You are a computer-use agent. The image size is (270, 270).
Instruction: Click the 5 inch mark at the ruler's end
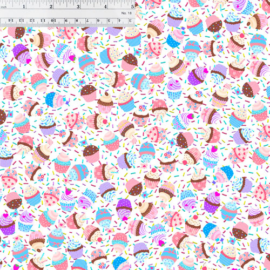coord(132,6)
